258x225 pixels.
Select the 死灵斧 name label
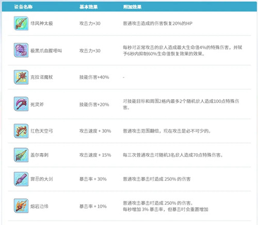tap(37, 104)
